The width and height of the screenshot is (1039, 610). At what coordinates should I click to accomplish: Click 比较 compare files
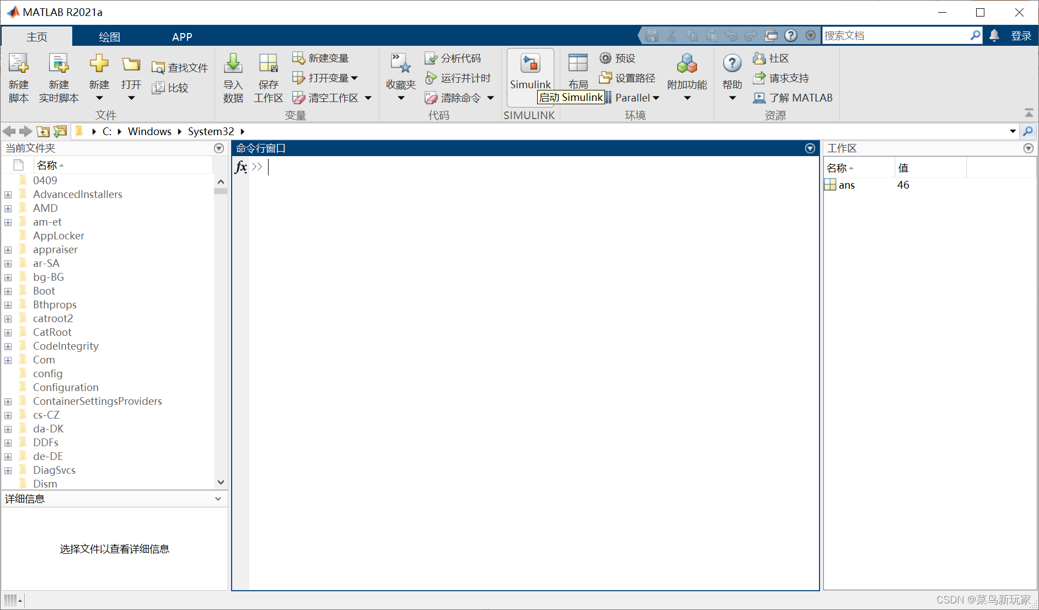coord(170,88)
